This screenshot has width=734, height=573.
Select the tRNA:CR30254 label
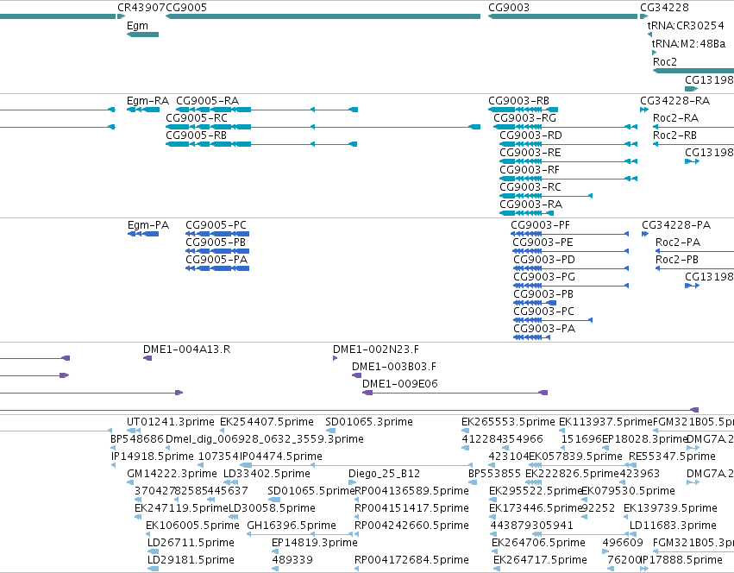(x=686, y=26)
